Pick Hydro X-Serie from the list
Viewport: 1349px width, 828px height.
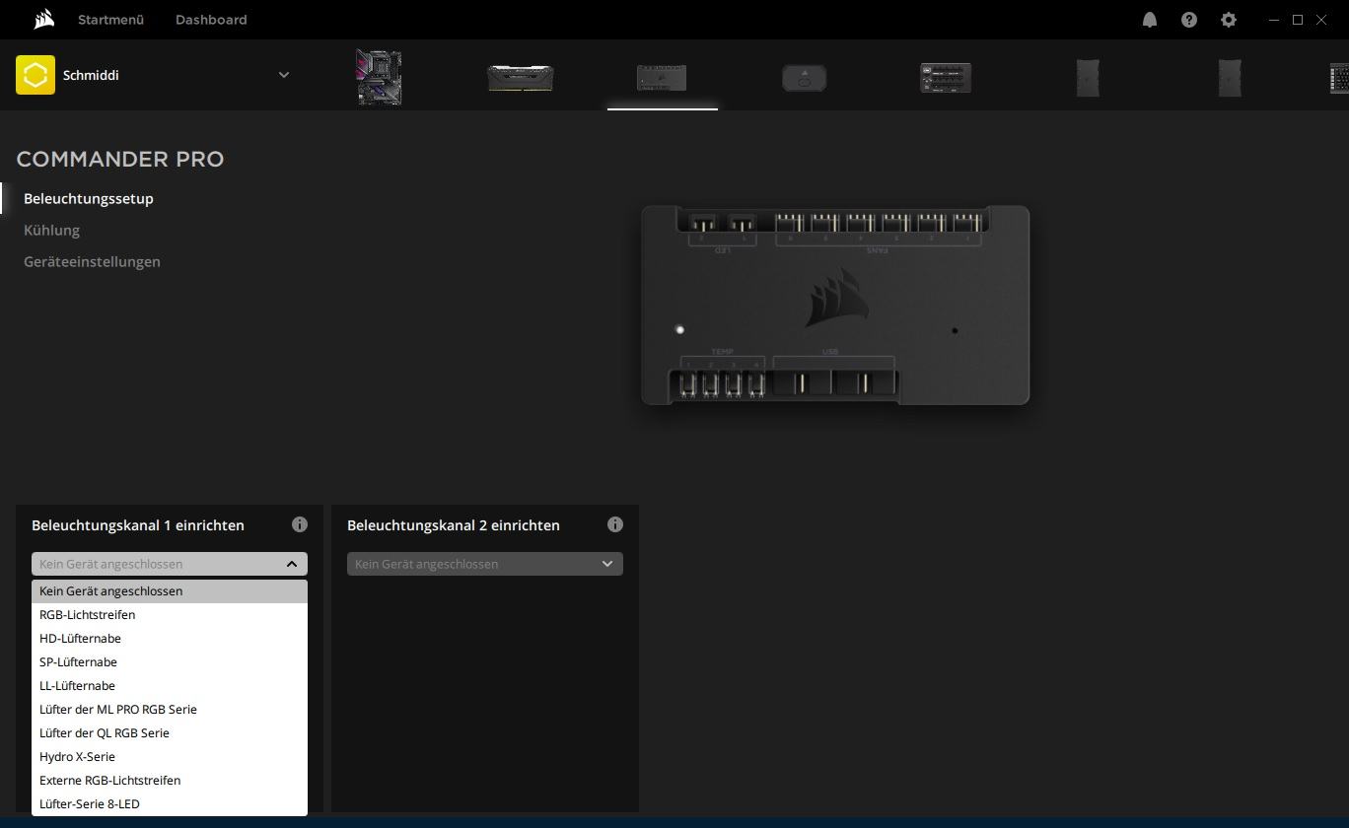170,757
